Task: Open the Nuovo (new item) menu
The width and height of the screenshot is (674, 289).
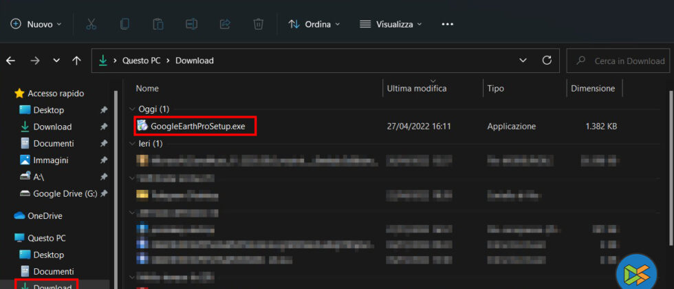Action: pyautogui.click(x=36, y=24)
